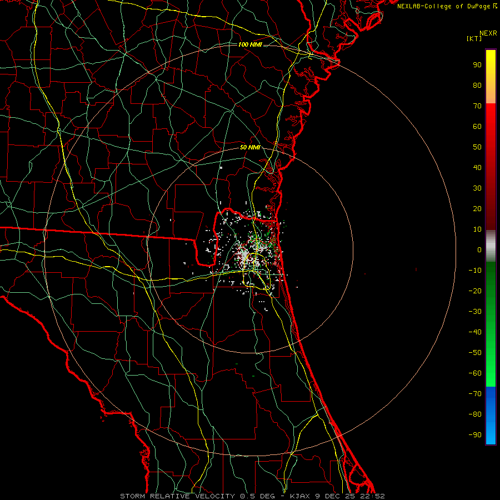Select the -80 tick label on velocity scale

click(475, 414)
